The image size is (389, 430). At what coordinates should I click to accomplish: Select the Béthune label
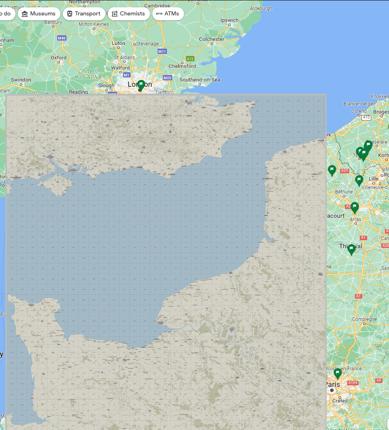(344, 192)
